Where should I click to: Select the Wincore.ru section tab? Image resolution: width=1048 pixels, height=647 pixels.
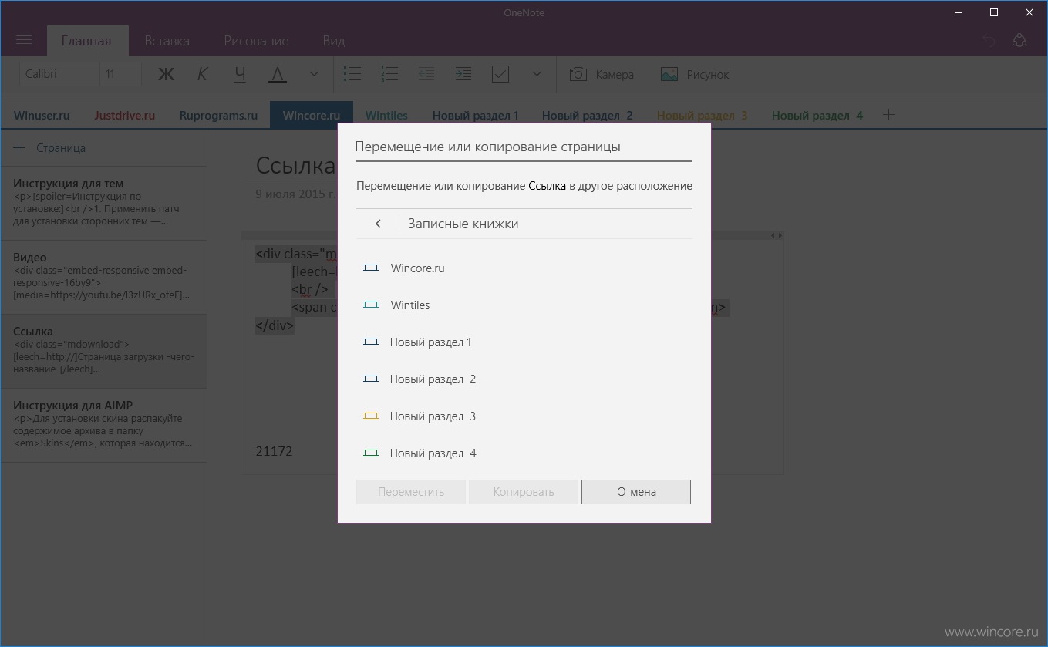pos(312,115)
